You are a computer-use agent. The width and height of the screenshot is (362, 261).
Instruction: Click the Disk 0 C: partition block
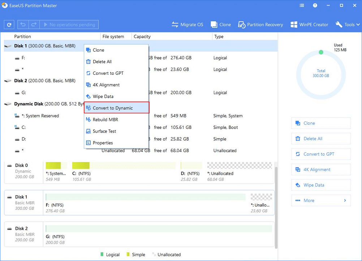[124, 165]
